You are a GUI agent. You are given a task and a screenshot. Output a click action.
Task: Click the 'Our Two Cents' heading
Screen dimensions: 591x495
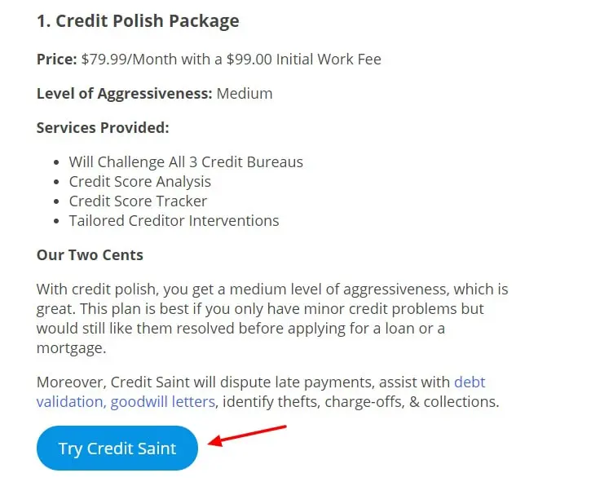click(90, 254)
